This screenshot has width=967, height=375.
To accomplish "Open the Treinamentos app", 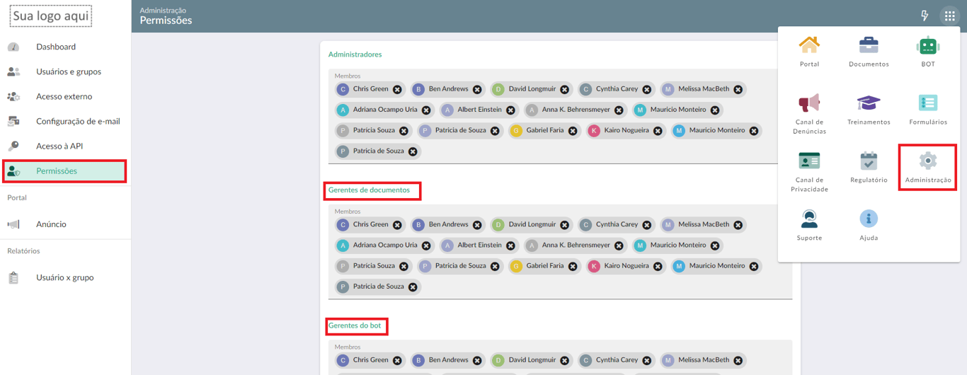I will click(x=869, y=110).
